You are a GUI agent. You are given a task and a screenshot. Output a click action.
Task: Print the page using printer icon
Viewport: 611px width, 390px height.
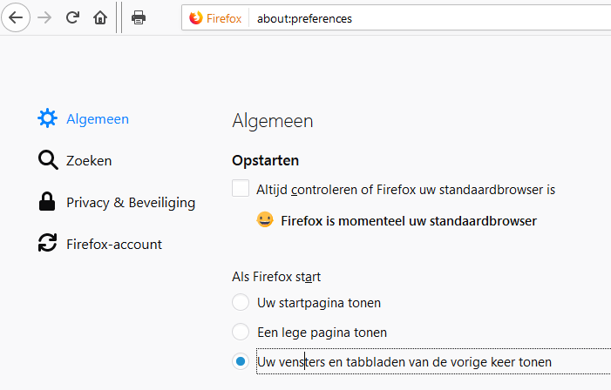(x=139, y=17)
